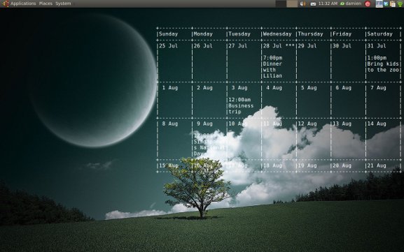Click the volume speaker icon
The height and width of the screenshot is (252, 404).
click(x=302, y=3)
